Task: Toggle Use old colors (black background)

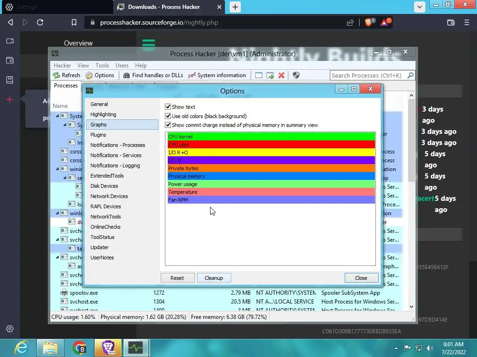Action: point(168,116)
